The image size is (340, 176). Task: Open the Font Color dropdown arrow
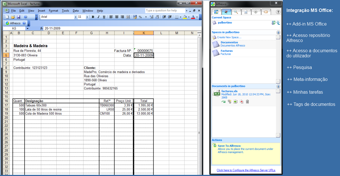point(197,17)
